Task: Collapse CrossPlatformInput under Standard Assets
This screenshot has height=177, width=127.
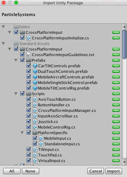Action: coord(10,49)
